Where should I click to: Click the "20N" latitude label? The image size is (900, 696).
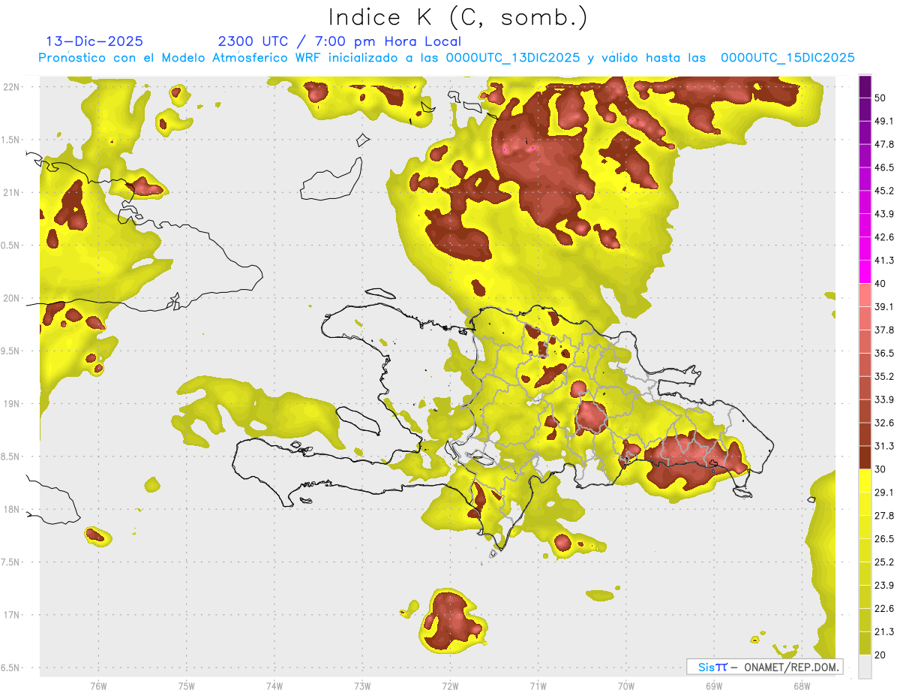tap(13, 298)
